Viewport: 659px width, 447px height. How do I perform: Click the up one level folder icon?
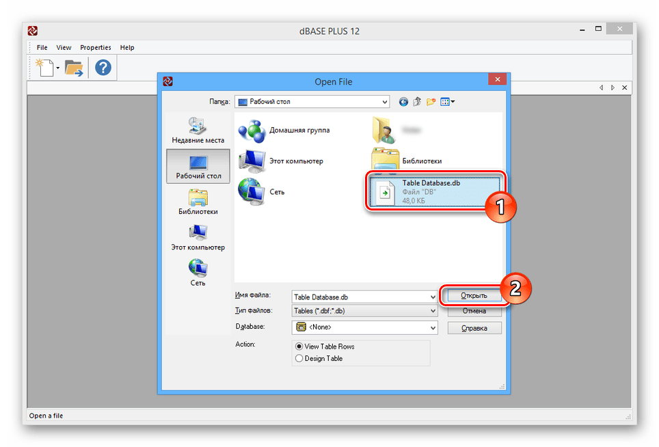coord(417,102)
